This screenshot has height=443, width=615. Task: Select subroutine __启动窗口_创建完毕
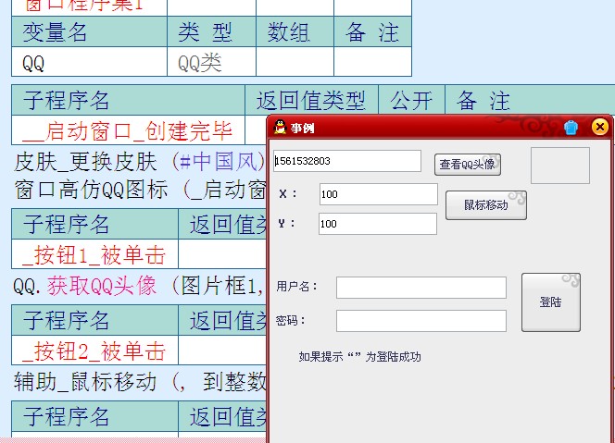tap(128, 130)
